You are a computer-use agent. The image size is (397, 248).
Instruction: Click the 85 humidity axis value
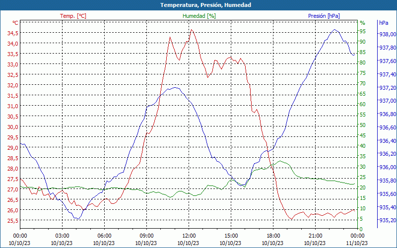(363, 52)
